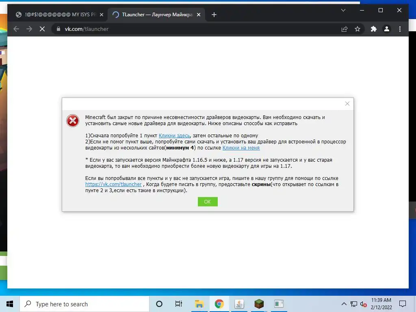416x312 pixels.
Task: Open Minecraft block icon on taskbar
Action: (259, 304)
